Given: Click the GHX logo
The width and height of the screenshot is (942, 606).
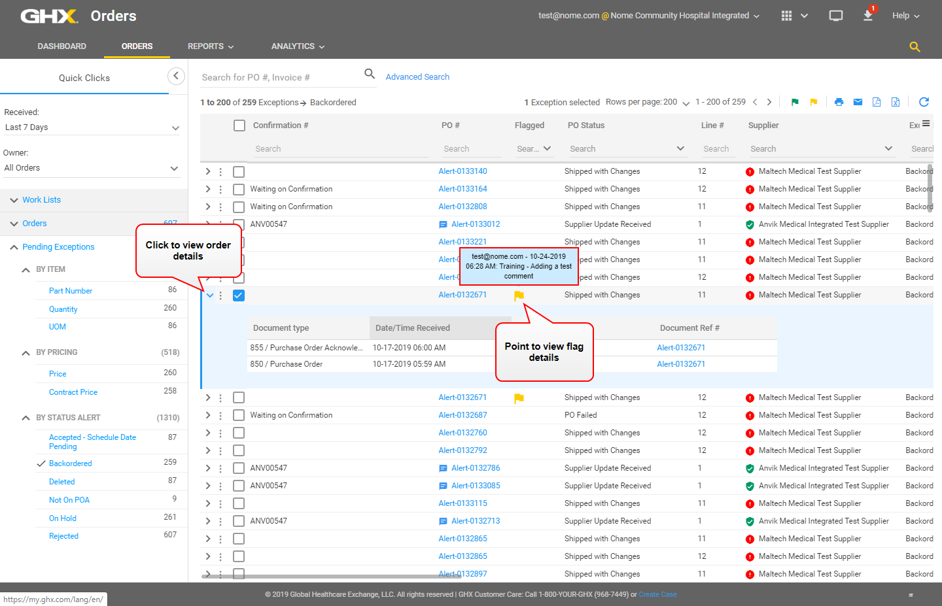Looking at the screenshot, I should pyautogui.click(x=49, y=16).
